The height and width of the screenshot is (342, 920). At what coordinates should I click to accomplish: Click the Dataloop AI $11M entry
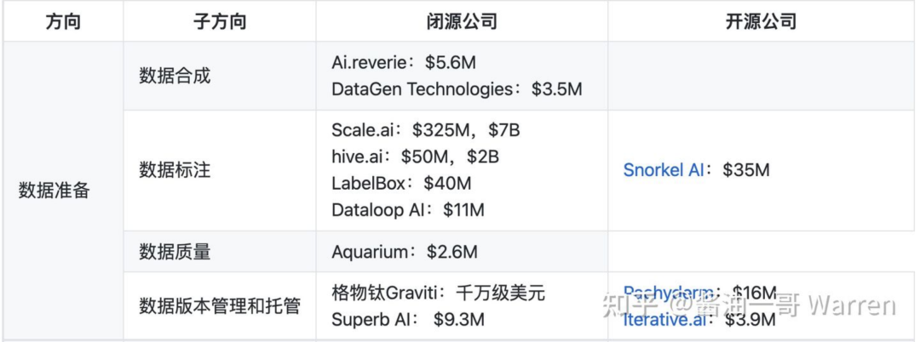point(408,210)
